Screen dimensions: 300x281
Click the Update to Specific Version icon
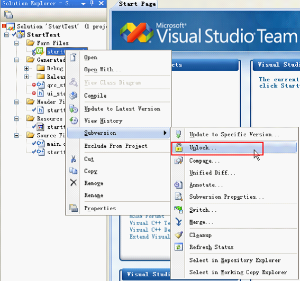(178, 134)
